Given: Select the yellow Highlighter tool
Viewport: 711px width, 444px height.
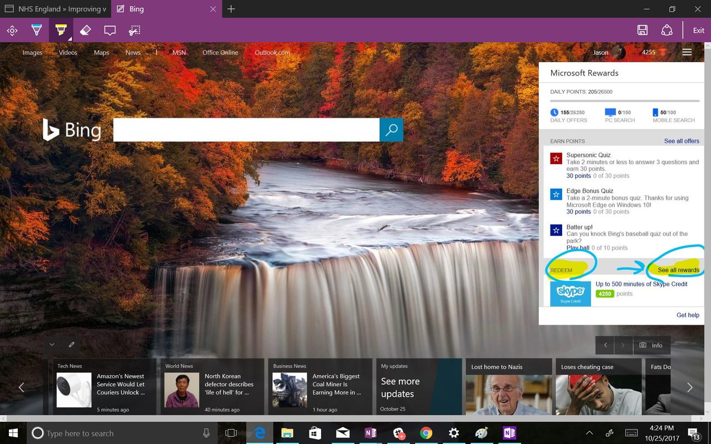Looking at the screenshot, I should (61, 31).
